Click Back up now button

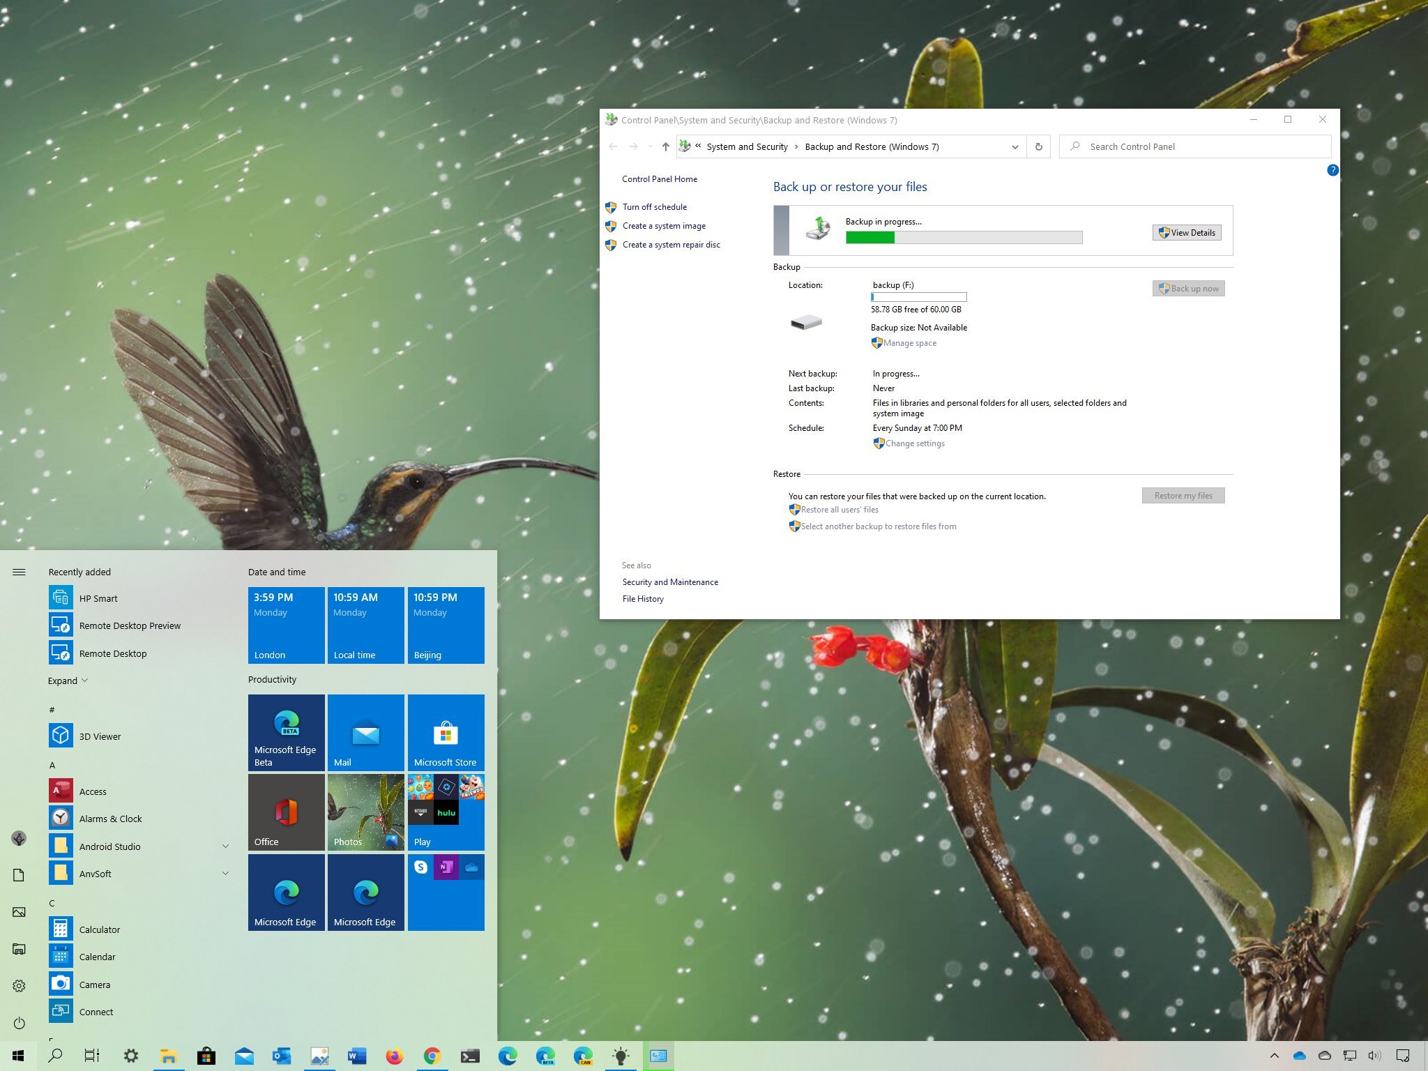[1185, 288]
